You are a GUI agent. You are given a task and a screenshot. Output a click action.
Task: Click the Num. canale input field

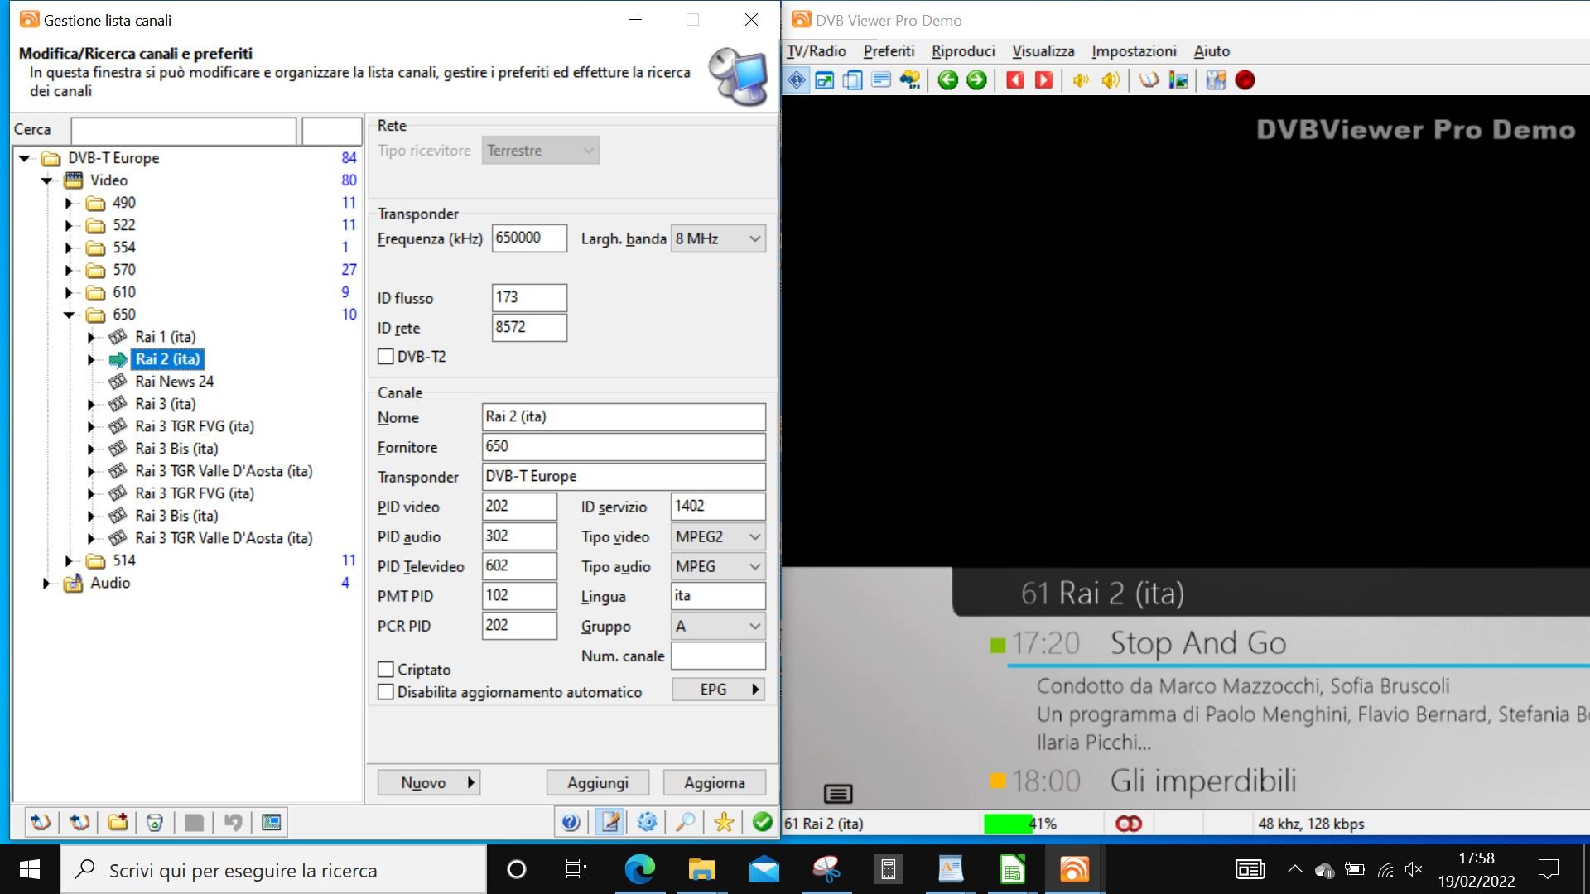718,656
